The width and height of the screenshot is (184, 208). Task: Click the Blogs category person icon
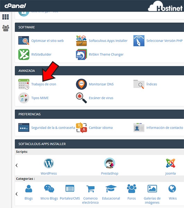[29, 189]
